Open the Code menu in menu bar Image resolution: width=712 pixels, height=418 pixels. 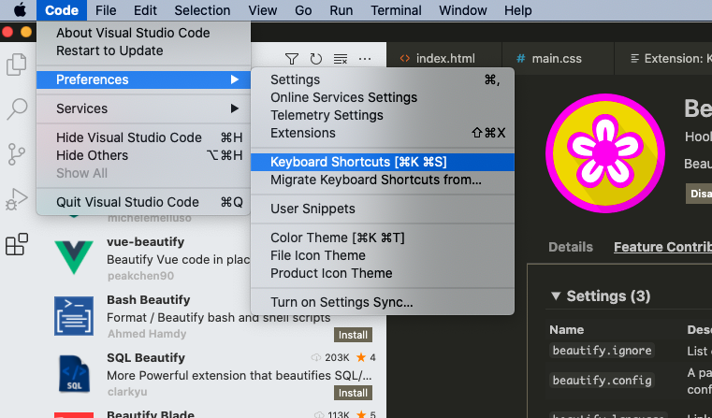click(62, 10)
